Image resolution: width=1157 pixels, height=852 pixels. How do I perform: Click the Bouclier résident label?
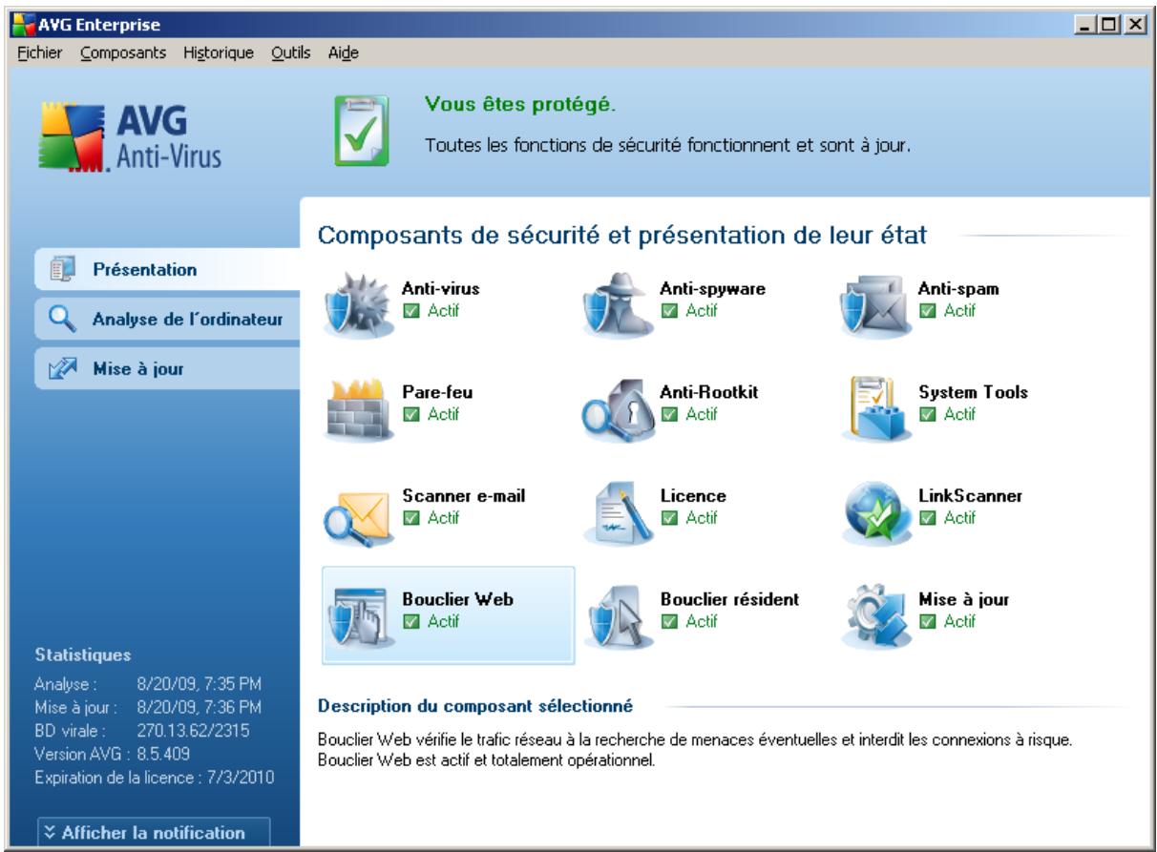pyautogui.click(x=729, y=600)
